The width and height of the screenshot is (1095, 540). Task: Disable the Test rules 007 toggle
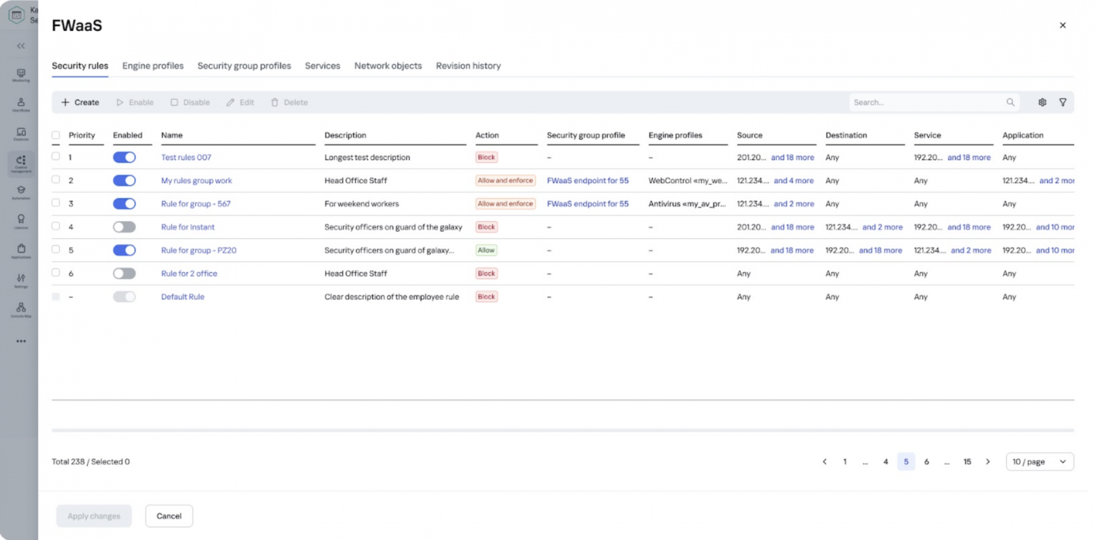[124, 158]
